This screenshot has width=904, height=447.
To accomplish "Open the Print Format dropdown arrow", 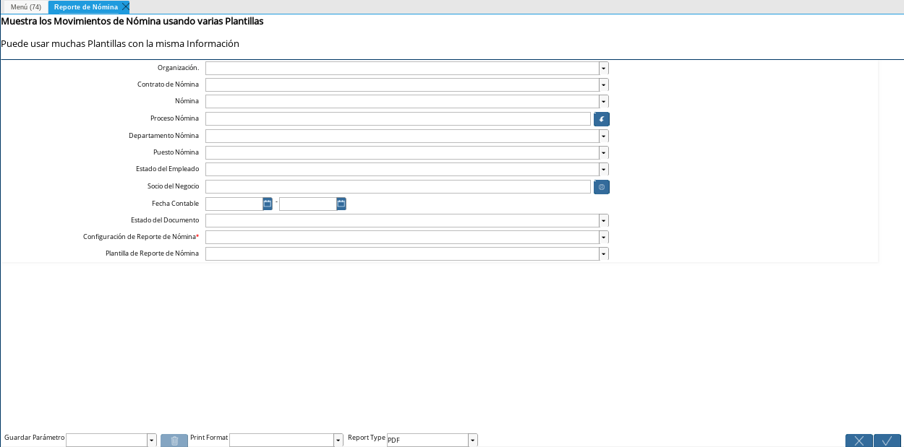I will [338, 441].
